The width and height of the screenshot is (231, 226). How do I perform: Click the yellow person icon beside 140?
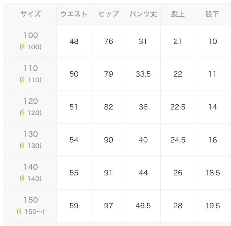click(23, 179)
